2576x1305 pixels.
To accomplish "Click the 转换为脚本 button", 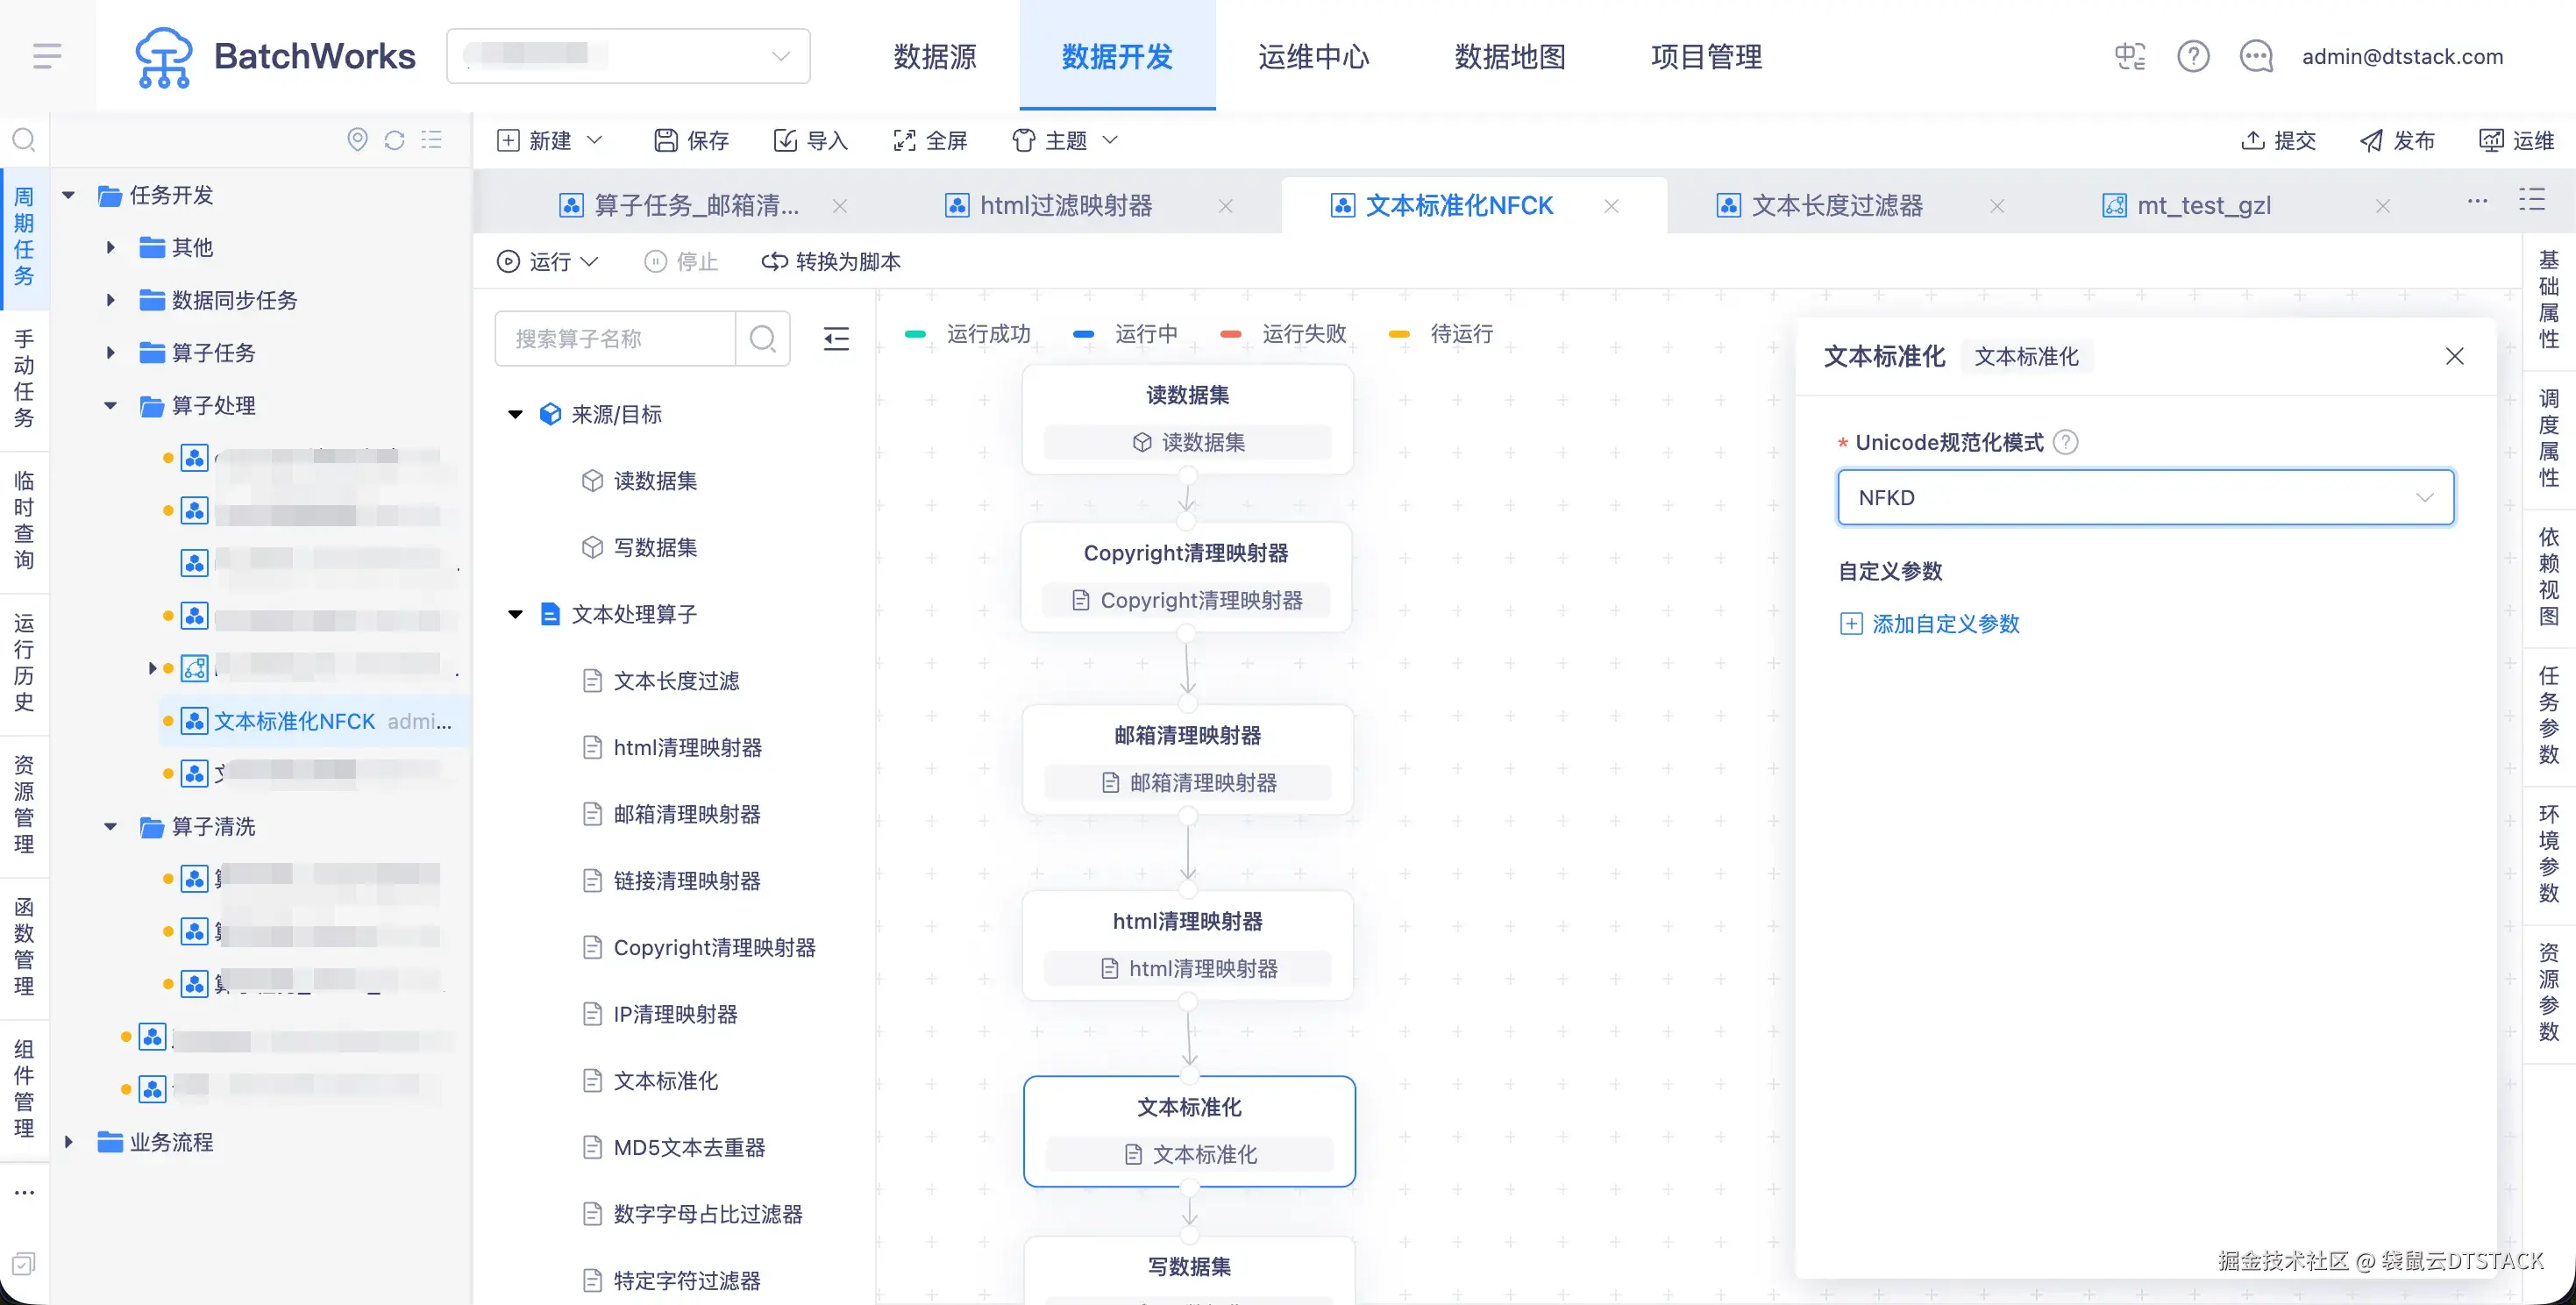I will pyautogui.click(x=831, y=262).
